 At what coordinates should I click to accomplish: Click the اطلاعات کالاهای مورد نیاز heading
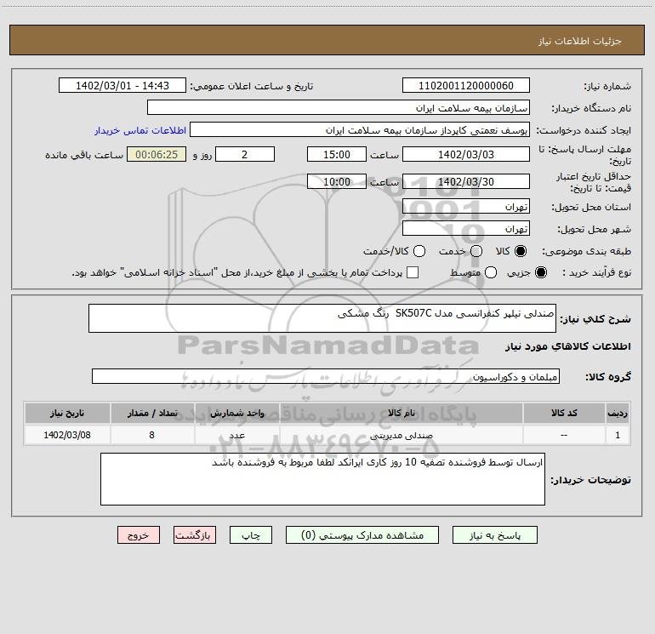(x=568, y=346)
